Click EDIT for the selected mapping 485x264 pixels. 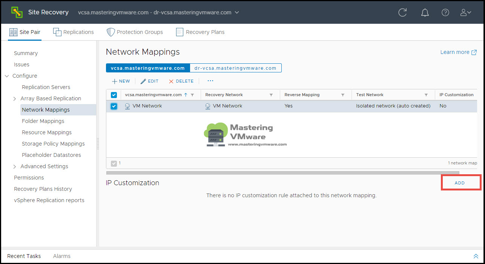click(x=150, y=81)
